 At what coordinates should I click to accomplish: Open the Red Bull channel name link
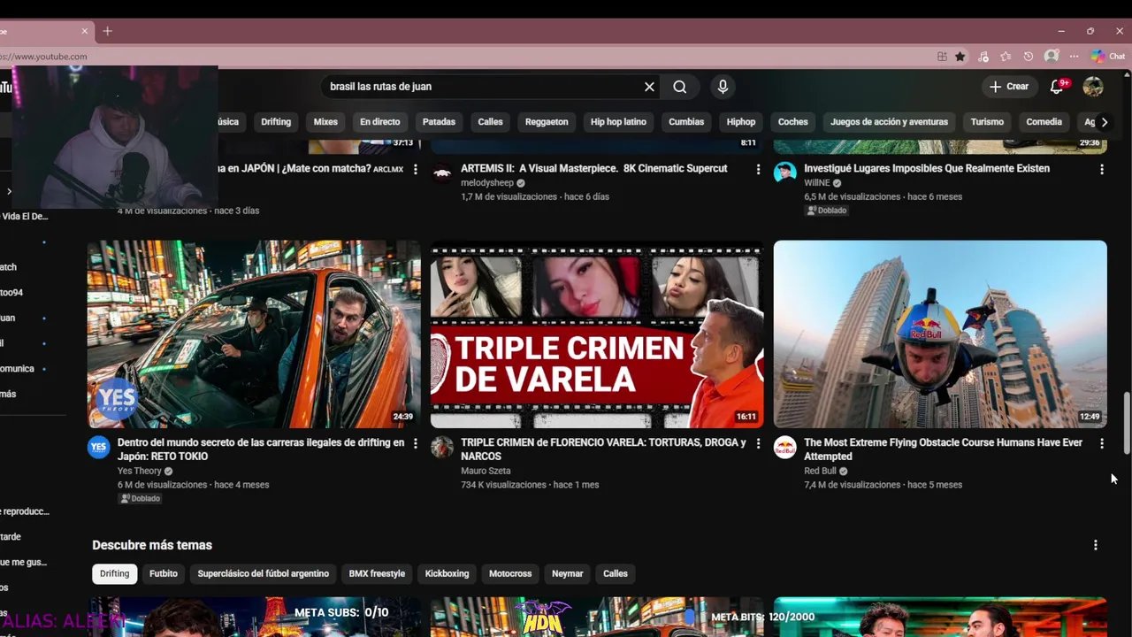(x=820, y=471)
